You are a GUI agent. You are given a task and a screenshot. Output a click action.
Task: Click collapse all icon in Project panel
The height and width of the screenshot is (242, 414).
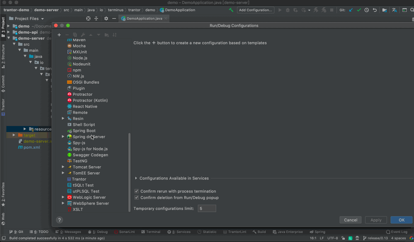point(96,18)
